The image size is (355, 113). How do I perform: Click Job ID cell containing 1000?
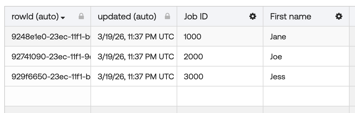(x=220, y=37)
